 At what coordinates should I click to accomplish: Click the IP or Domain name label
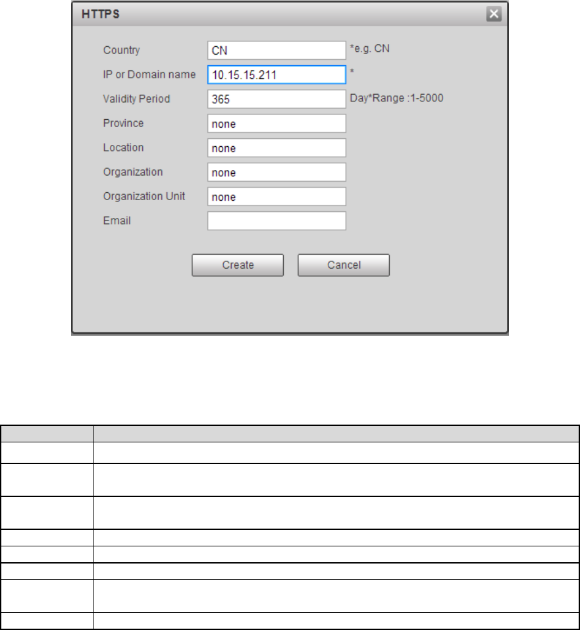pos(149,75)
